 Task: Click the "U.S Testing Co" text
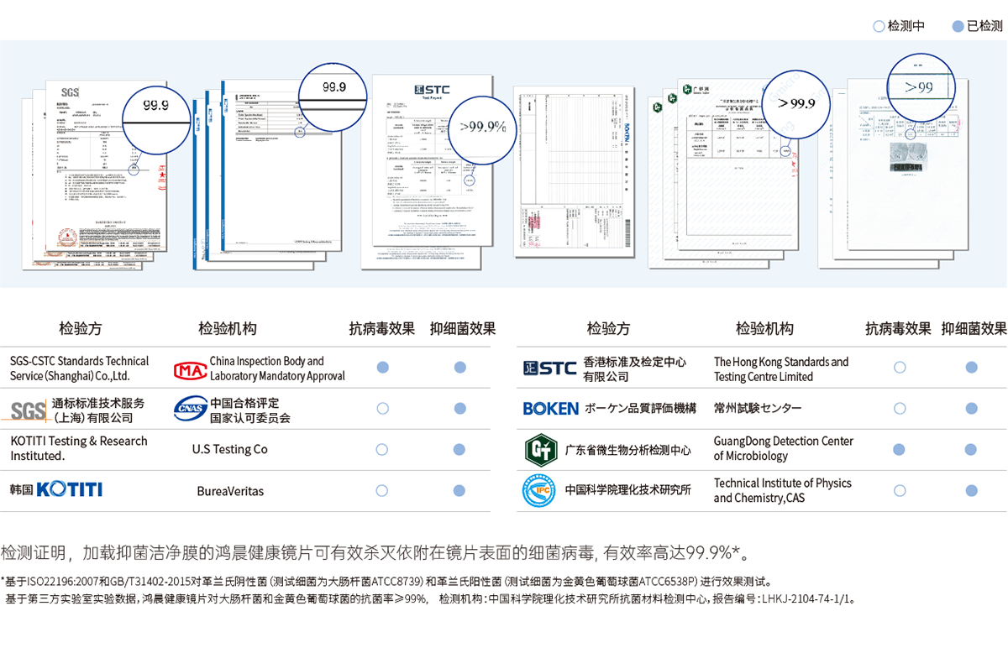coord(229,449)
